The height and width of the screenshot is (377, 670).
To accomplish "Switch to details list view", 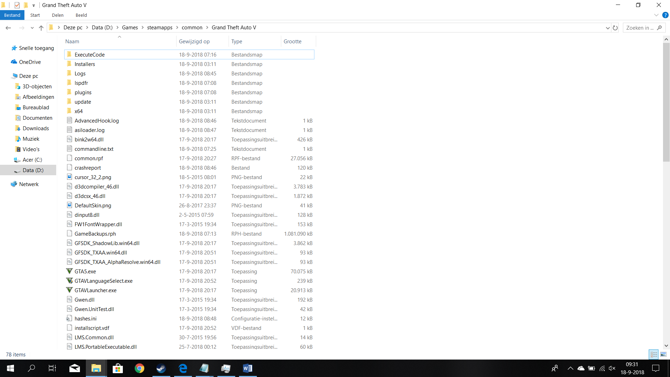I will click(x=654, y=354).
